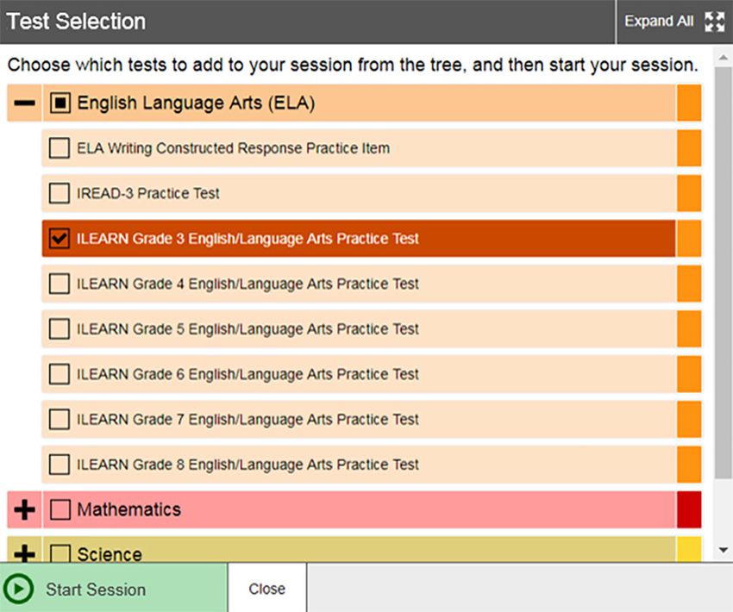This screenshot has height=612, width=733.
Task: Select ILEARN Grade 5 English/Language Arts Practice Test
Action: pos(359,329)
